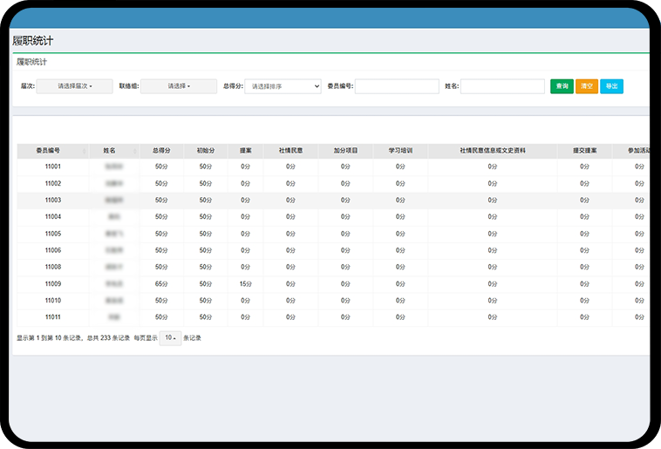
Task: Click the 总得分 column header
Action: click(161, 151)
